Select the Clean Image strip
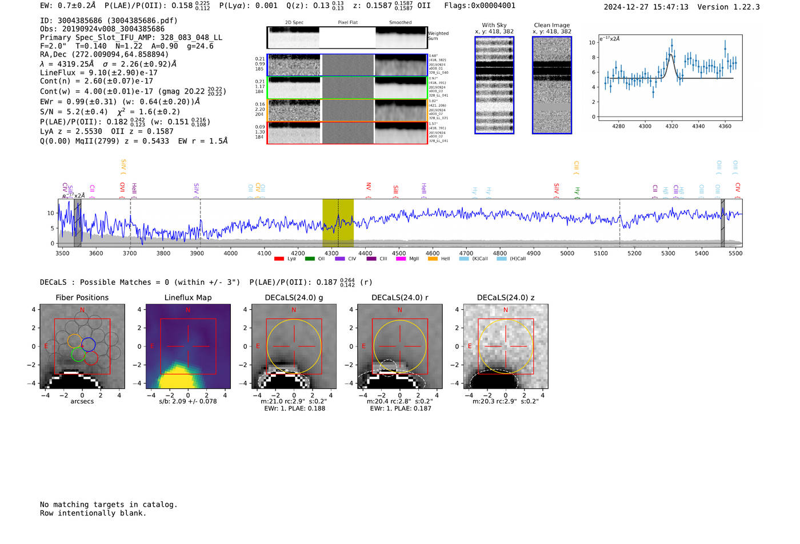This screenshot has height=544, width=800. coord(552,85)
